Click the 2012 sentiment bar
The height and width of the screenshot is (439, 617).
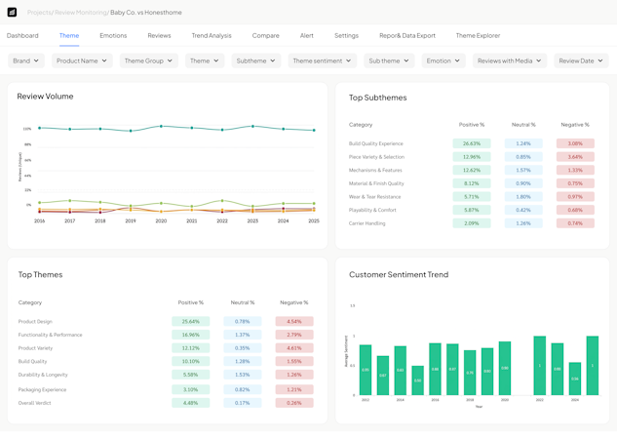click(x=366, y=370)
